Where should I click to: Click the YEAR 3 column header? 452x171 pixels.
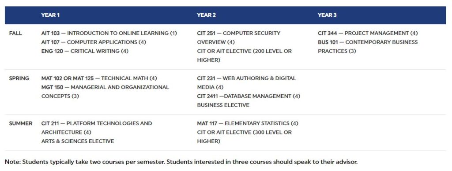click(327, 15)
